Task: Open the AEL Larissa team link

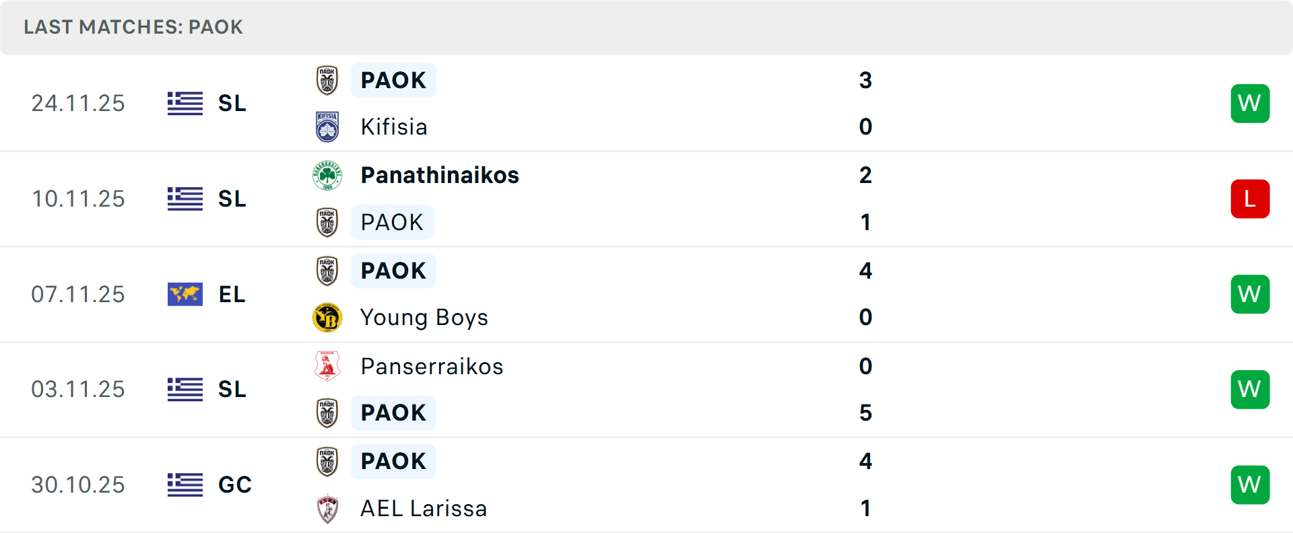Action: (x=424, y=509)
